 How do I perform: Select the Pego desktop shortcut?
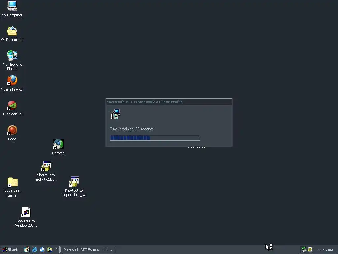(12, 133)
